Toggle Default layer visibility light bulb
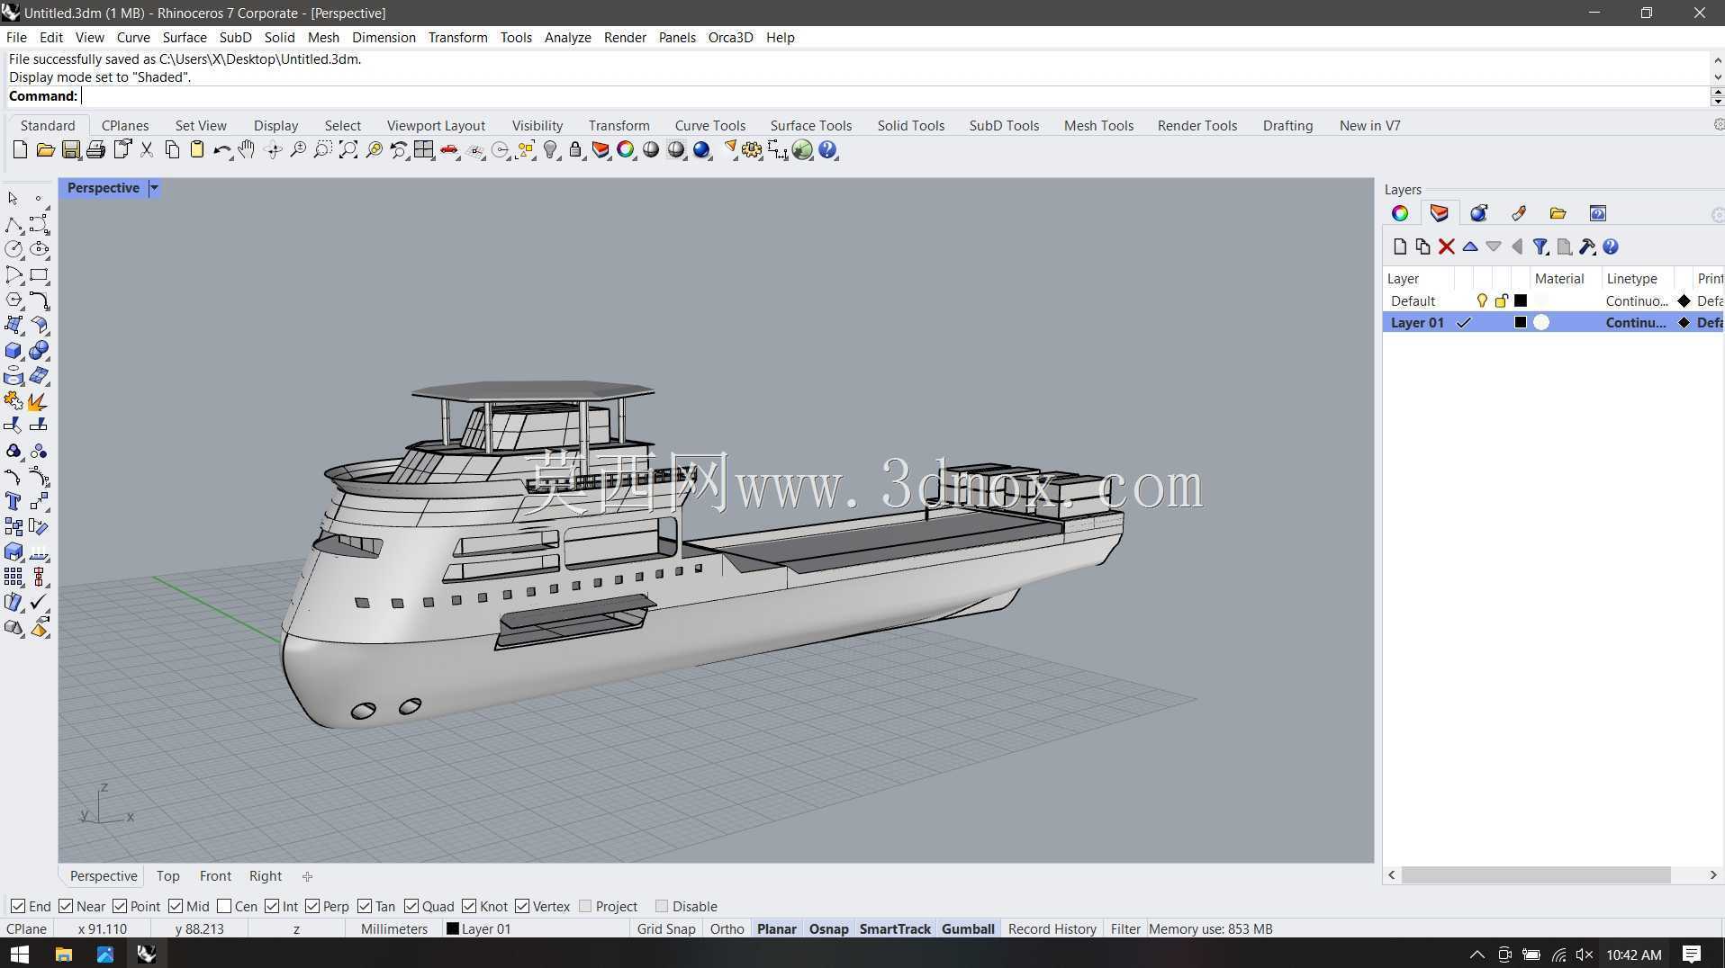 1482,300
